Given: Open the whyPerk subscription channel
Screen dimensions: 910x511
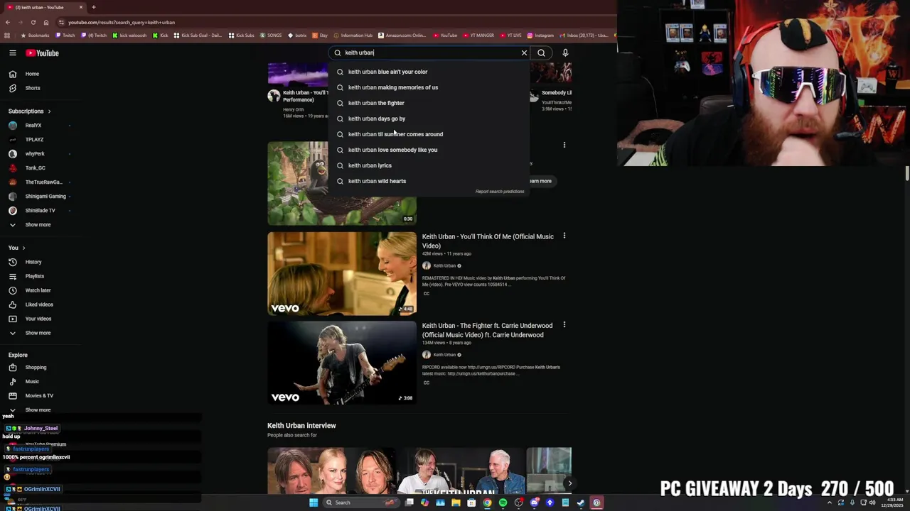Looking at the screenshot, I should 35,154.
